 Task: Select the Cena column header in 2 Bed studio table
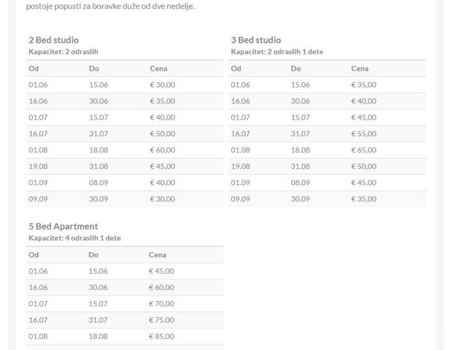tap(158, 68)
